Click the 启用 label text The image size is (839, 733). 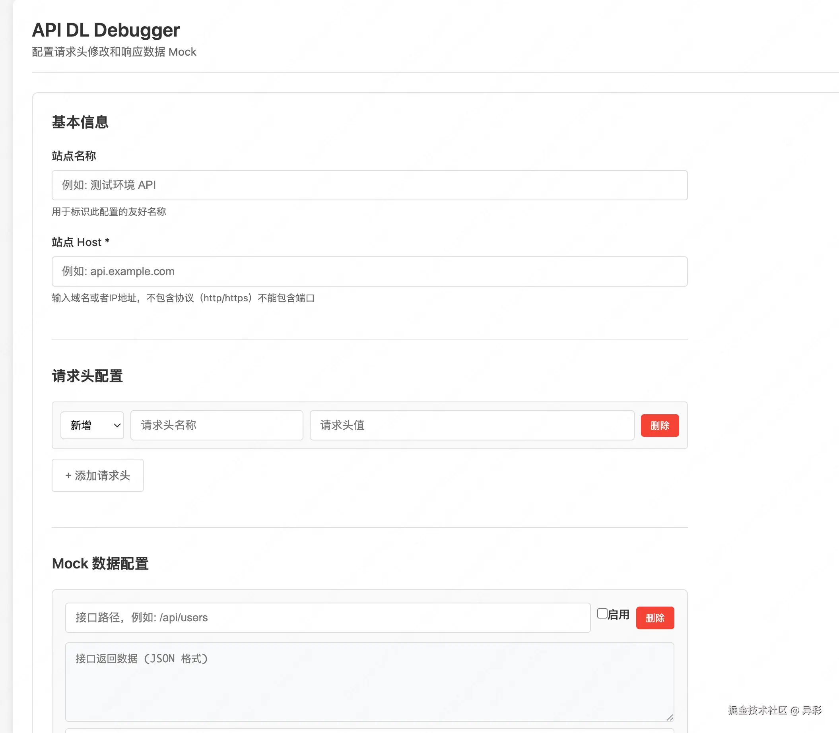pyautogui.click(x=618, y=615)
